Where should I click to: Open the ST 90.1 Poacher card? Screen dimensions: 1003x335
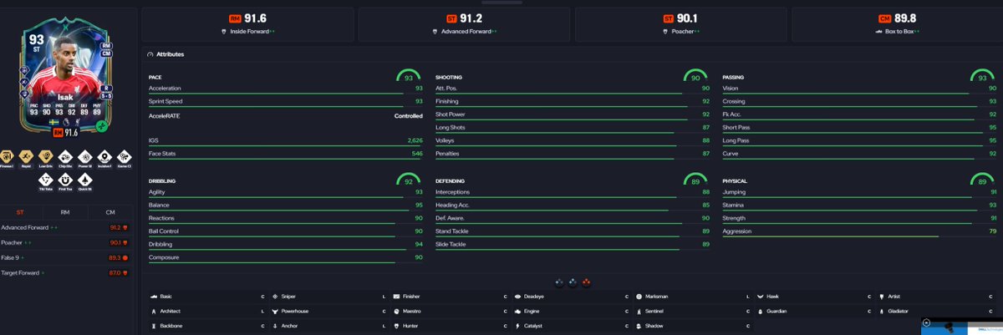tap(680, 24)
